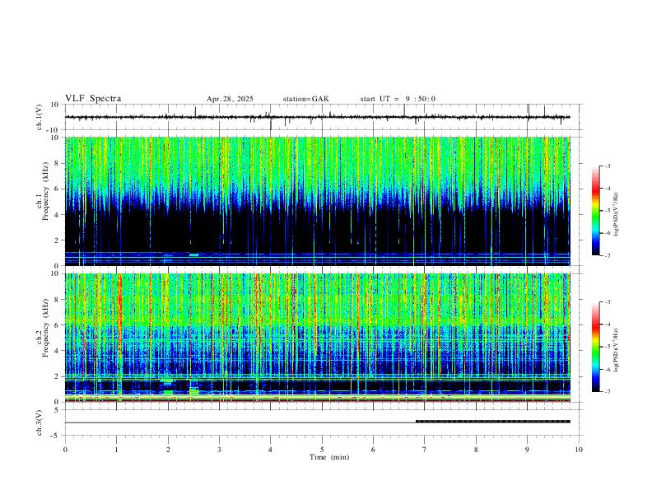Click the log(PSD) label beside ch.2 color bar
The image size is (652, 504).
tap(617, 350)
